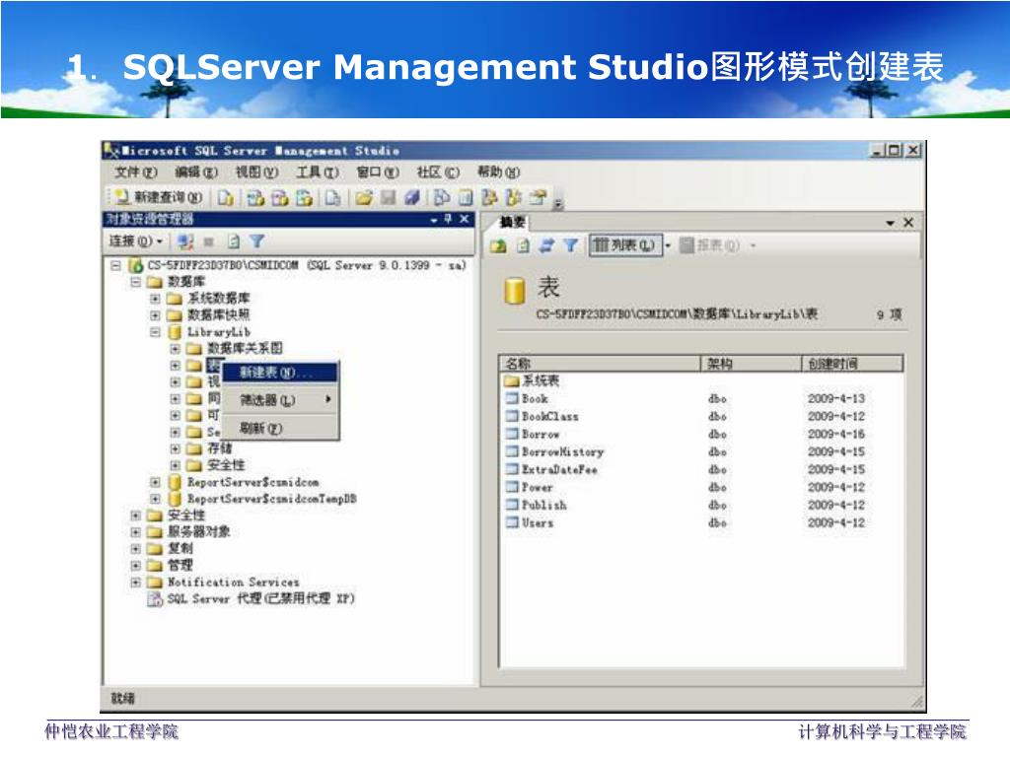1010x757 pixels.
Task: Open the Registered Servers window icon
Action: click(442, 197)
